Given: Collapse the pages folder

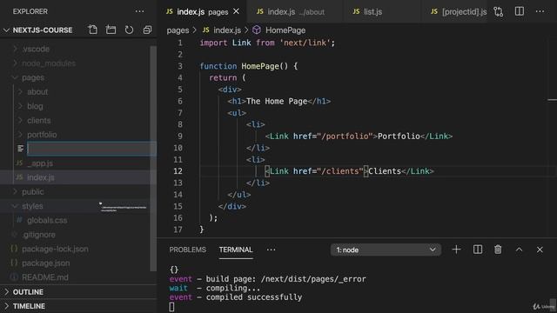Looking at the screenshot, I should coord(15,77).
